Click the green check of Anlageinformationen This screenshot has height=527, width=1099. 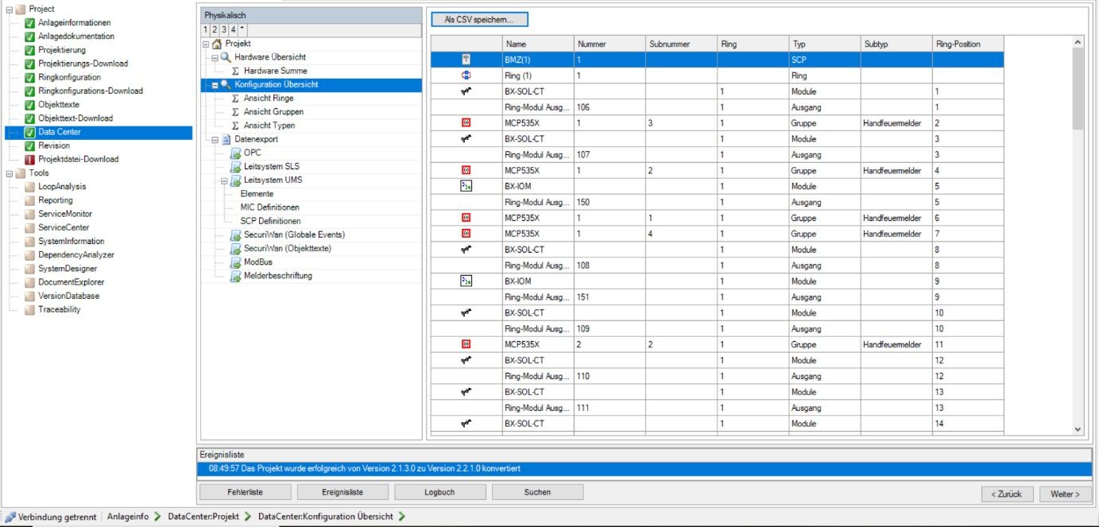30,23
